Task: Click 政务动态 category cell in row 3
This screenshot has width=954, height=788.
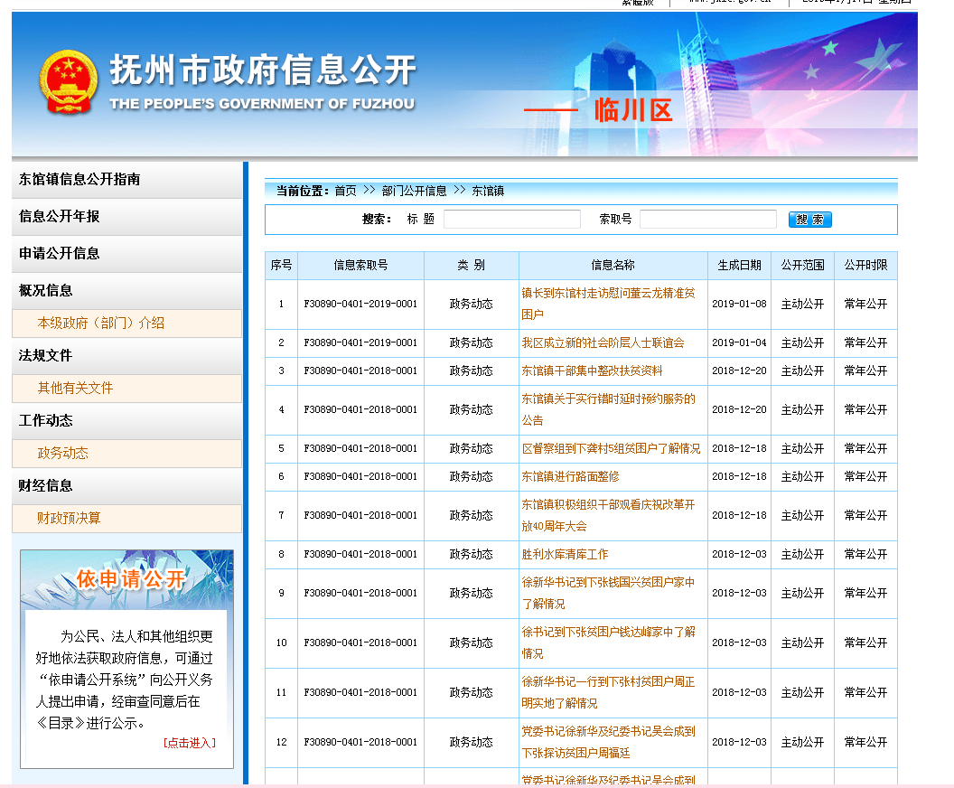Action: click(x=472, y=371)
